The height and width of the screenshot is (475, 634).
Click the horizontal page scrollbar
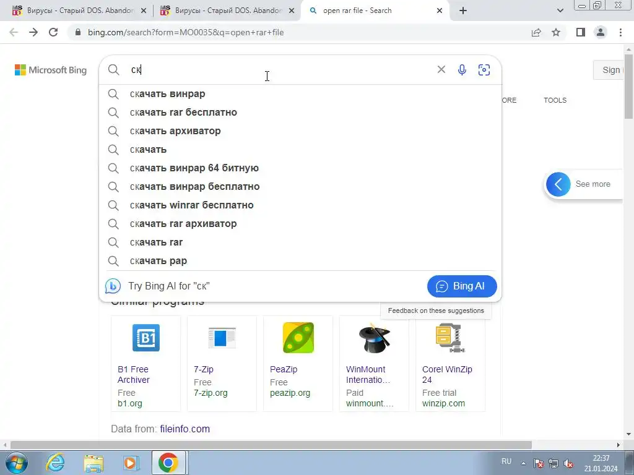271,445
